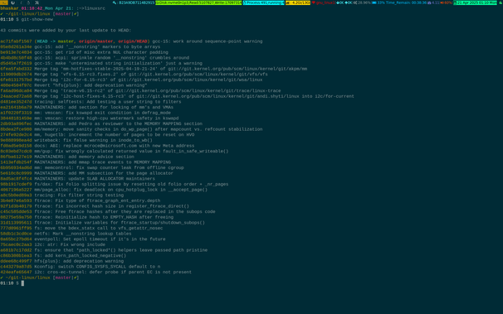Click the 'restore high-cpu watermark safety' commit
Screen dimensions: 503x314
pos(89,118)
